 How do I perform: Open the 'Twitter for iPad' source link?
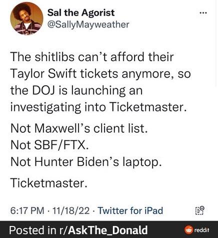pyautogui.click(x=130, y=210)
